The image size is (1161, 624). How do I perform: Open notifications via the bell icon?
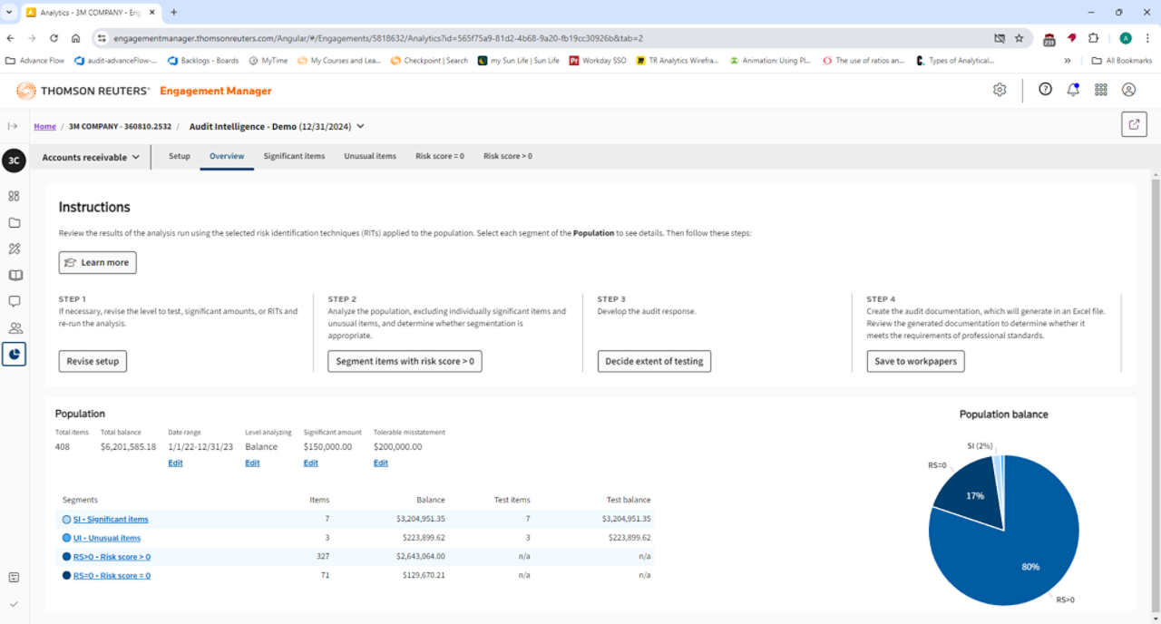tap(1073, 90)
